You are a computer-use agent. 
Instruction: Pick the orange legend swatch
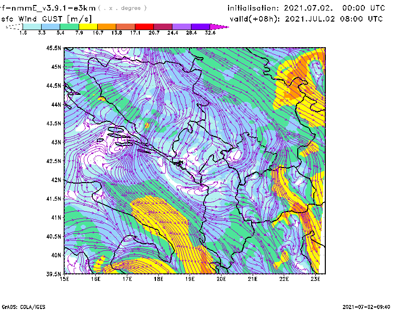(107, 27)
